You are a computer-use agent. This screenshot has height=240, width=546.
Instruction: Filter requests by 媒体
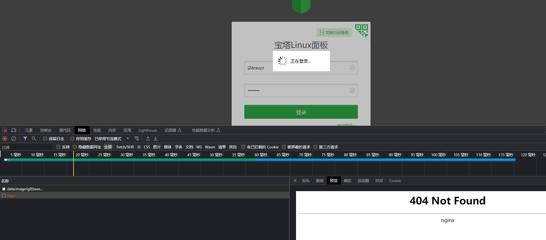(168, 147)
